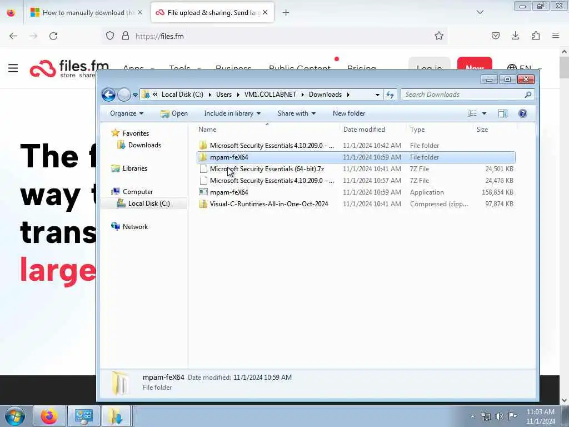Screen dimensions: 569x427
Task: Click the Firefox tracking protection shield icon
Action: click(x=110, y=36)
